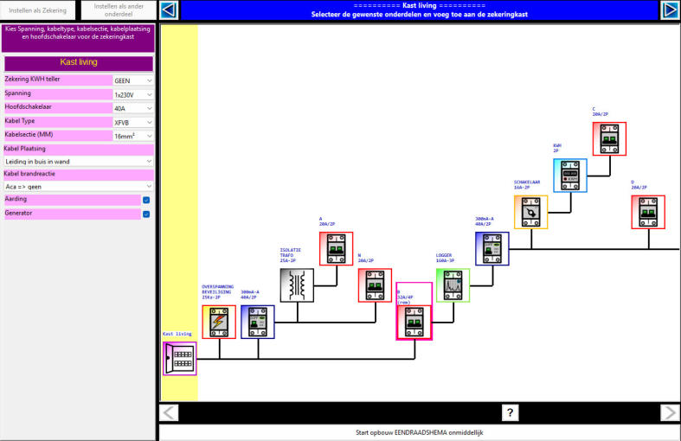Select the KWH 2P meter icon

pyautogui.click(x=570, y=176)
